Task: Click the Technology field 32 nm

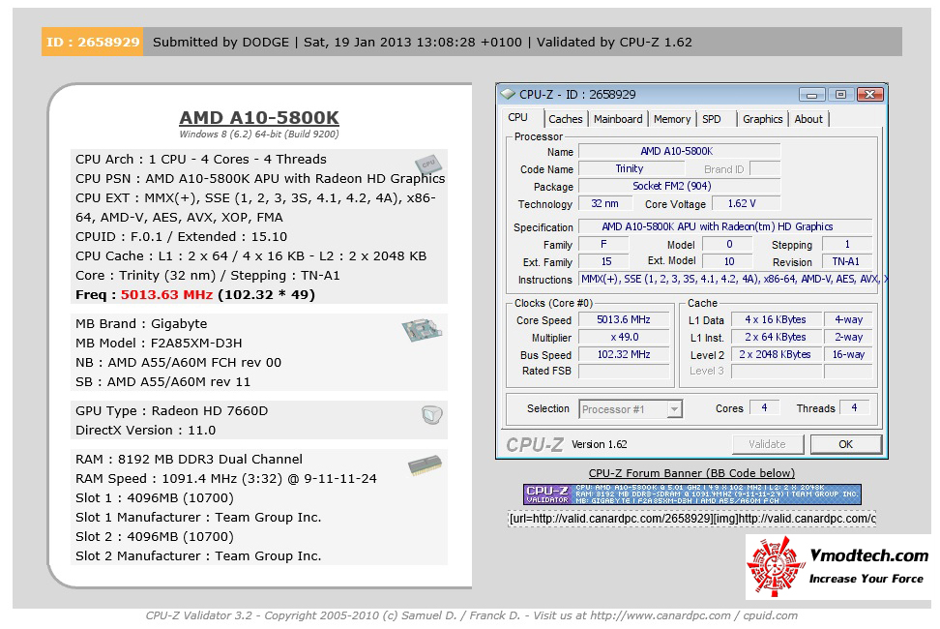Action: [x=605, y=204]
